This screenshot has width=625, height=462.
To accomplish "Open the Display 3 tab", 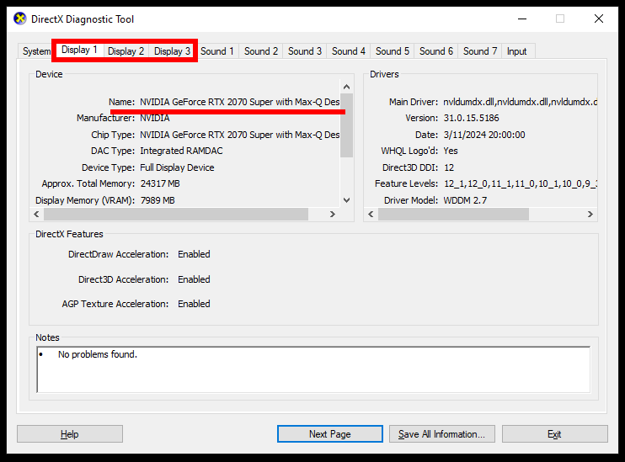I will (172, 51).
